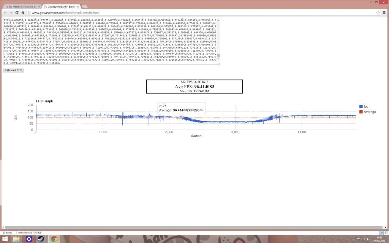Close the Sid Meier's Civilization tab

38,6
